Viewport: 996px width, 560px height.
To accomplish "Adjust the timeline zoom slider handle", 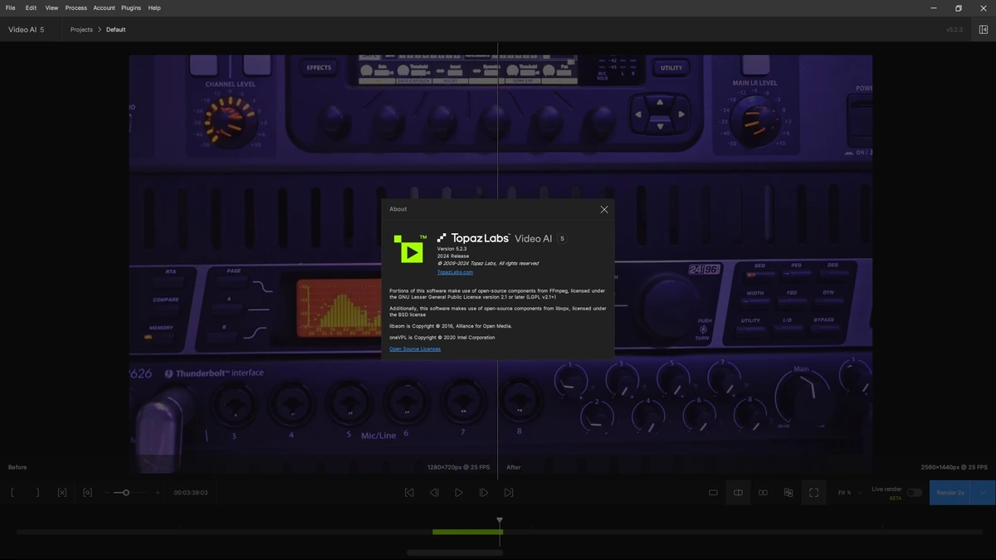I will (x=125, y=493).
